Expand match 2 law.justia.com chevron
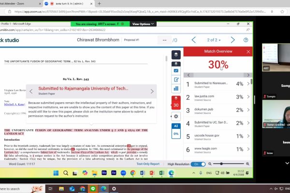This screenshot has width=290, height=193. pyautogui.click(x=248, y=97)
